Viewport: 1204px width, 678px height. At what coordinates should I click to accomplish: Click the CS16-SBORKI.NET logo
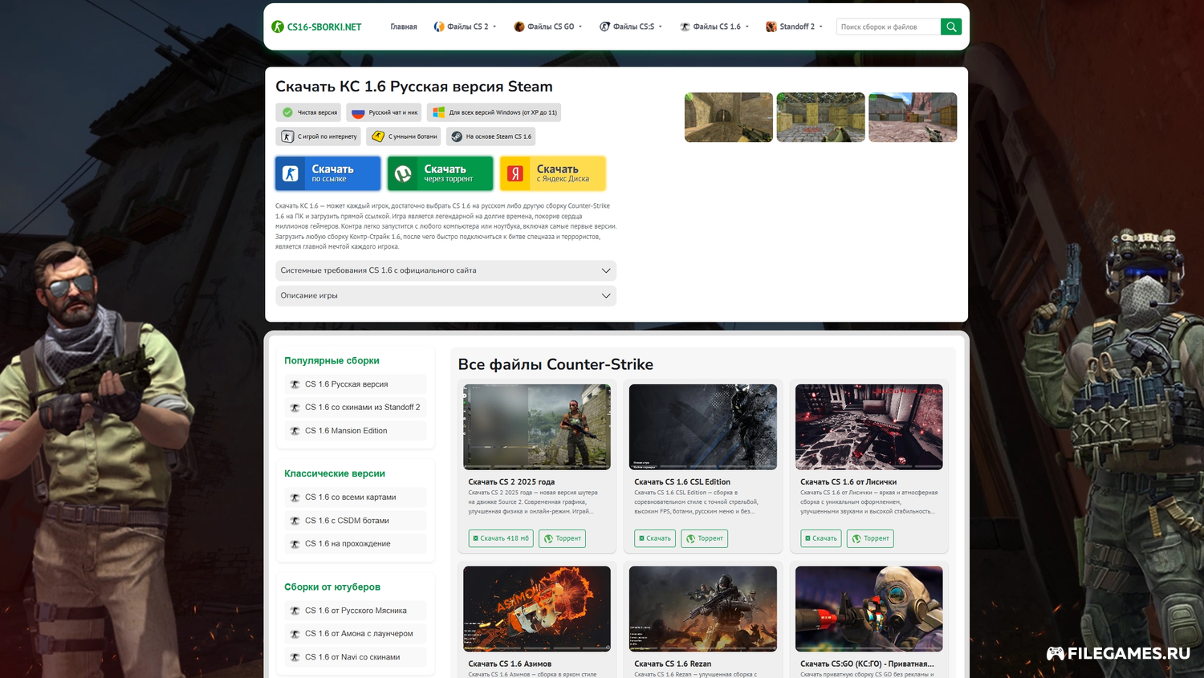317,26
